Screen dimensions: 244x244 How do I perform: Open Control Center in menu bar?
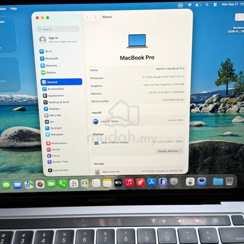215,5
